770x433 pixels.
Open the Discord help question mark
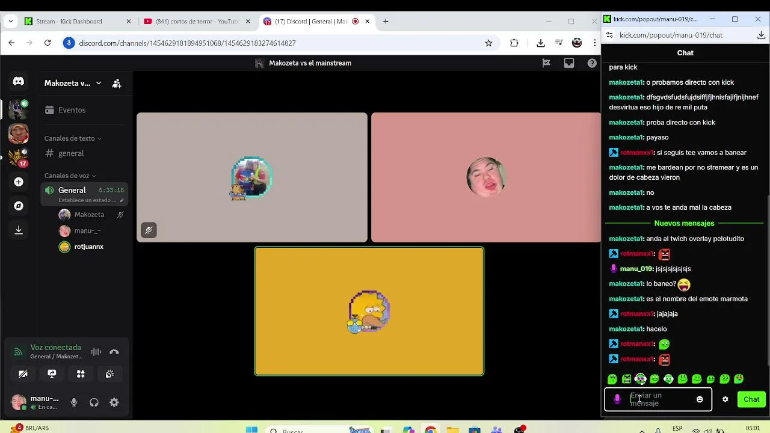592,63
